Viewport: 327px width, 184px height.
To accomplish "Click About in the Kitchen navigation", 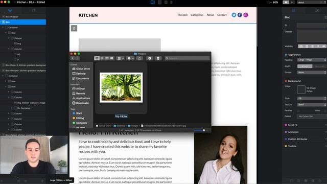I will pos(210,15).
